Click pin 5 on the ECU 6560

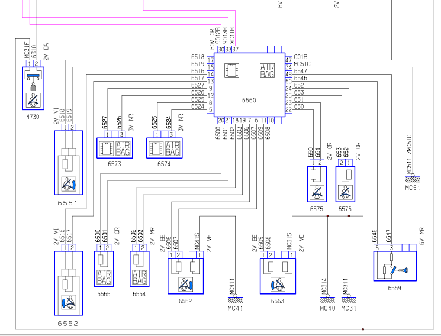click(210, 109)
